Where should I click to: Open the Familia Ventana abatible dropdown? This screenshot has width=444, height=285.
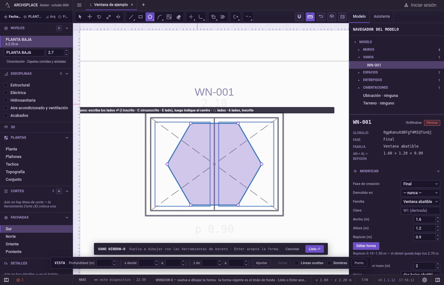(421, 202)
